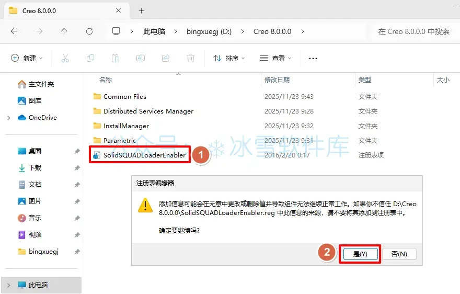The image size is (460, 294).
Task: Open 图库 (Gallery) in the sidebar
Action: coord(30,101)
